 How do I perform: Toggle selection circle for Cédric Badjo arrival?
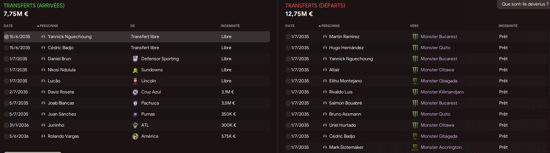6,48
